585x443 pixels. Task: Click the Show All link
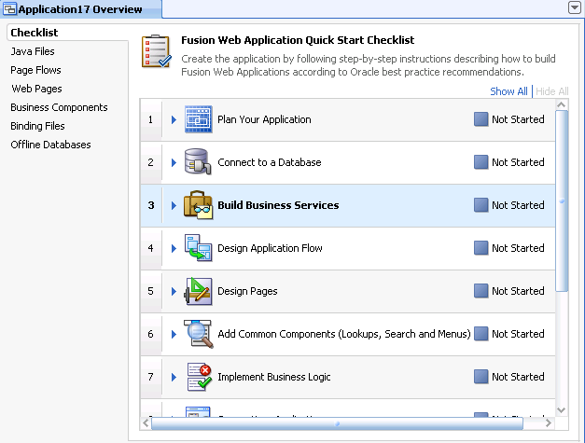click(508, 91)
